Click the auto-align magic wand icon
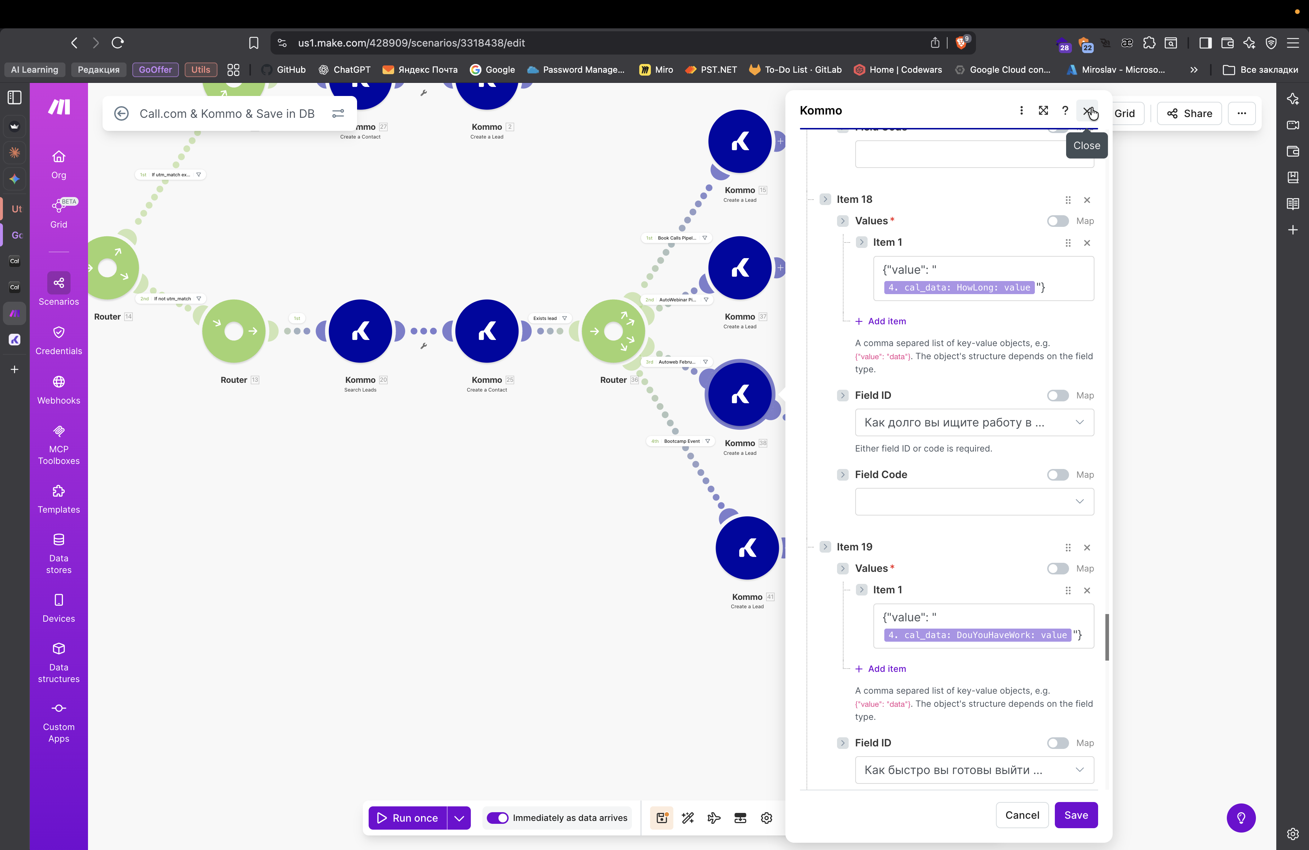1309x850 pixels. tap(688, 818)
